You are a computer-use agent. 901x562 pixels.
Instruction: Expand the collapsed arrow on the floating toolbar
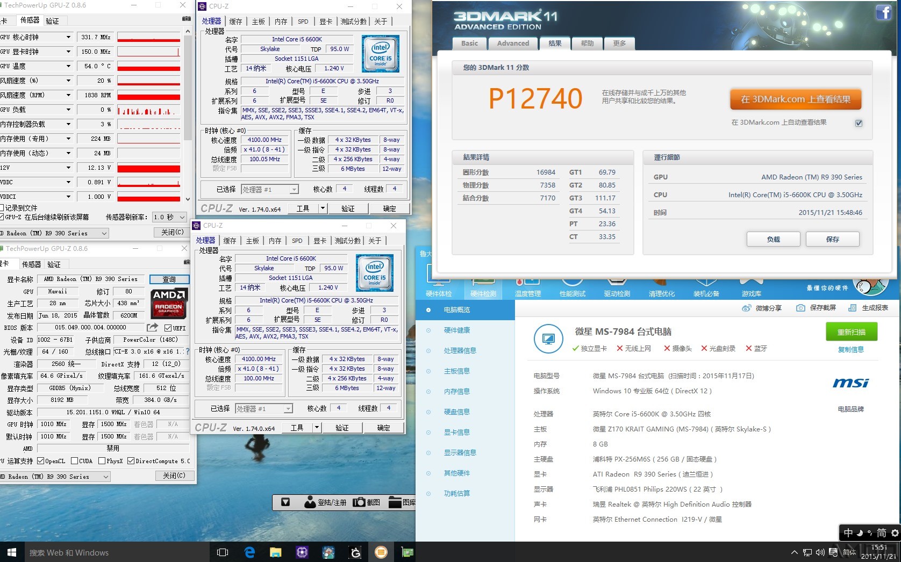285,502
